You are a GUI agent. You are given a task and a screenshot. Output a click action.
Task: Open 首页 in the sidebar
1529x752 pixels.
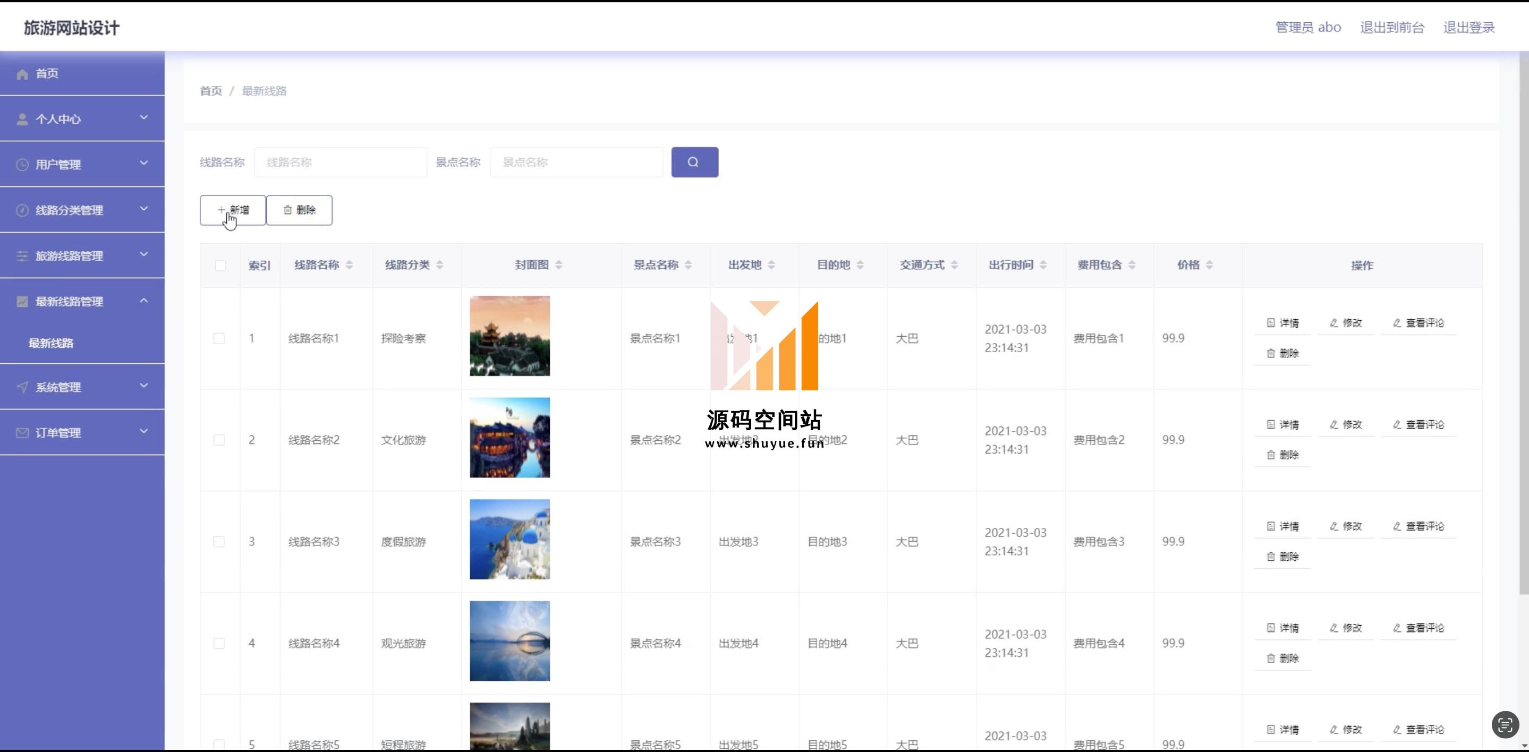pyautogui.click(x=82, y=74)
